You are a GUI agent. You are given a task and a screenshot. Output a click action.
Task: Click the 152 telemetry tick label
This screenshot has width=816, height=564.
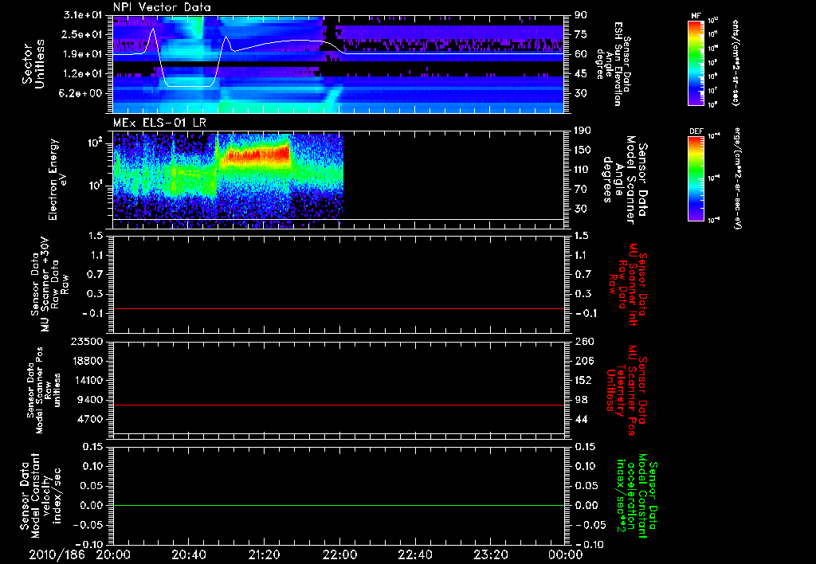(x=583, y=380)
